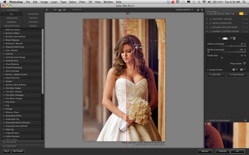Delete the Film Efex: Vintage filter
This screenshot has width=249, height=155.
(247, 19)
